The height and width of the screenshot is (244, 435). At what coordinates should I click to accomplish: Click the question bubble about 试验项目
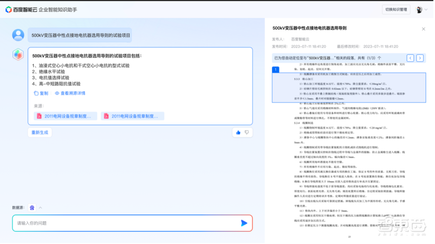pos(80,35)
